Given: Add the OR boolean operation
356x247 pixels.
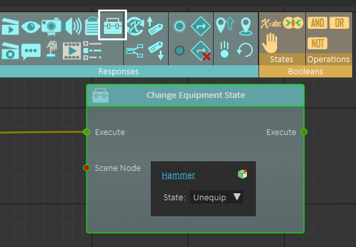Looking at the screenshot, I should tap(339, 22).
